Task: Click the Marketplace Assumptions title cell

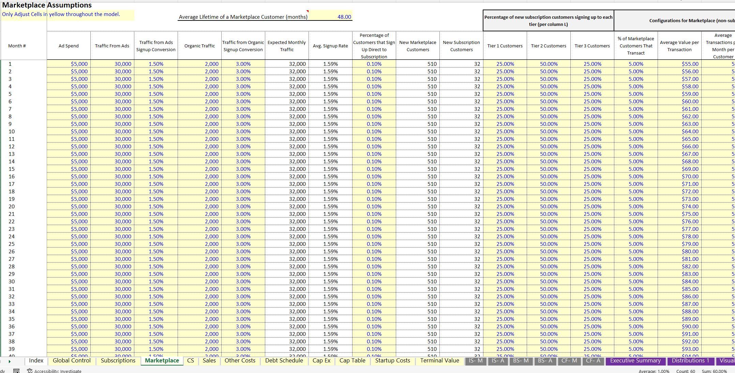Action: (x=47, y=5)
